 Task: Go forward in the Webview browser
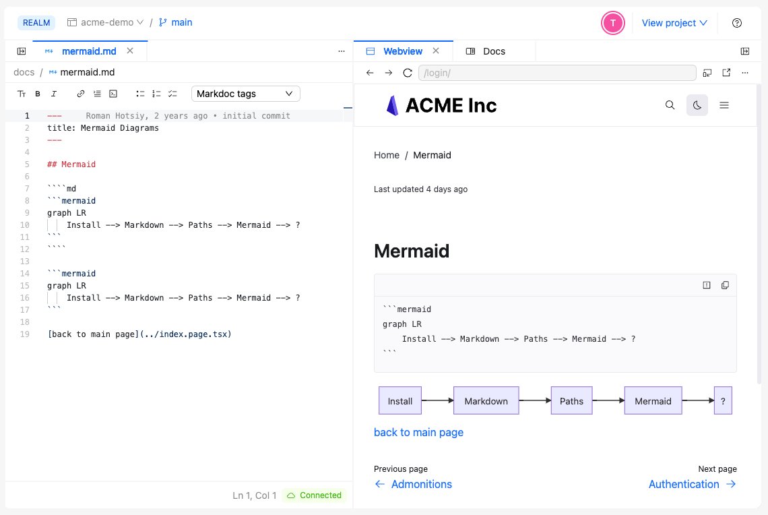pos(389,73)
